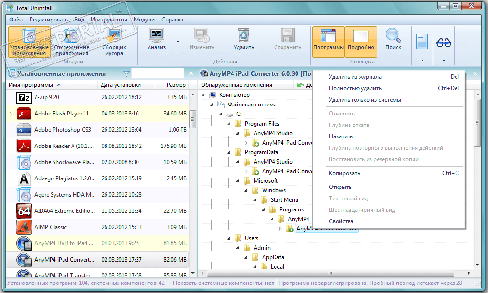This screenshot has width=488, height=293.
Task: Click the Сохранить floppy disk icon
Action: (287, 35)
